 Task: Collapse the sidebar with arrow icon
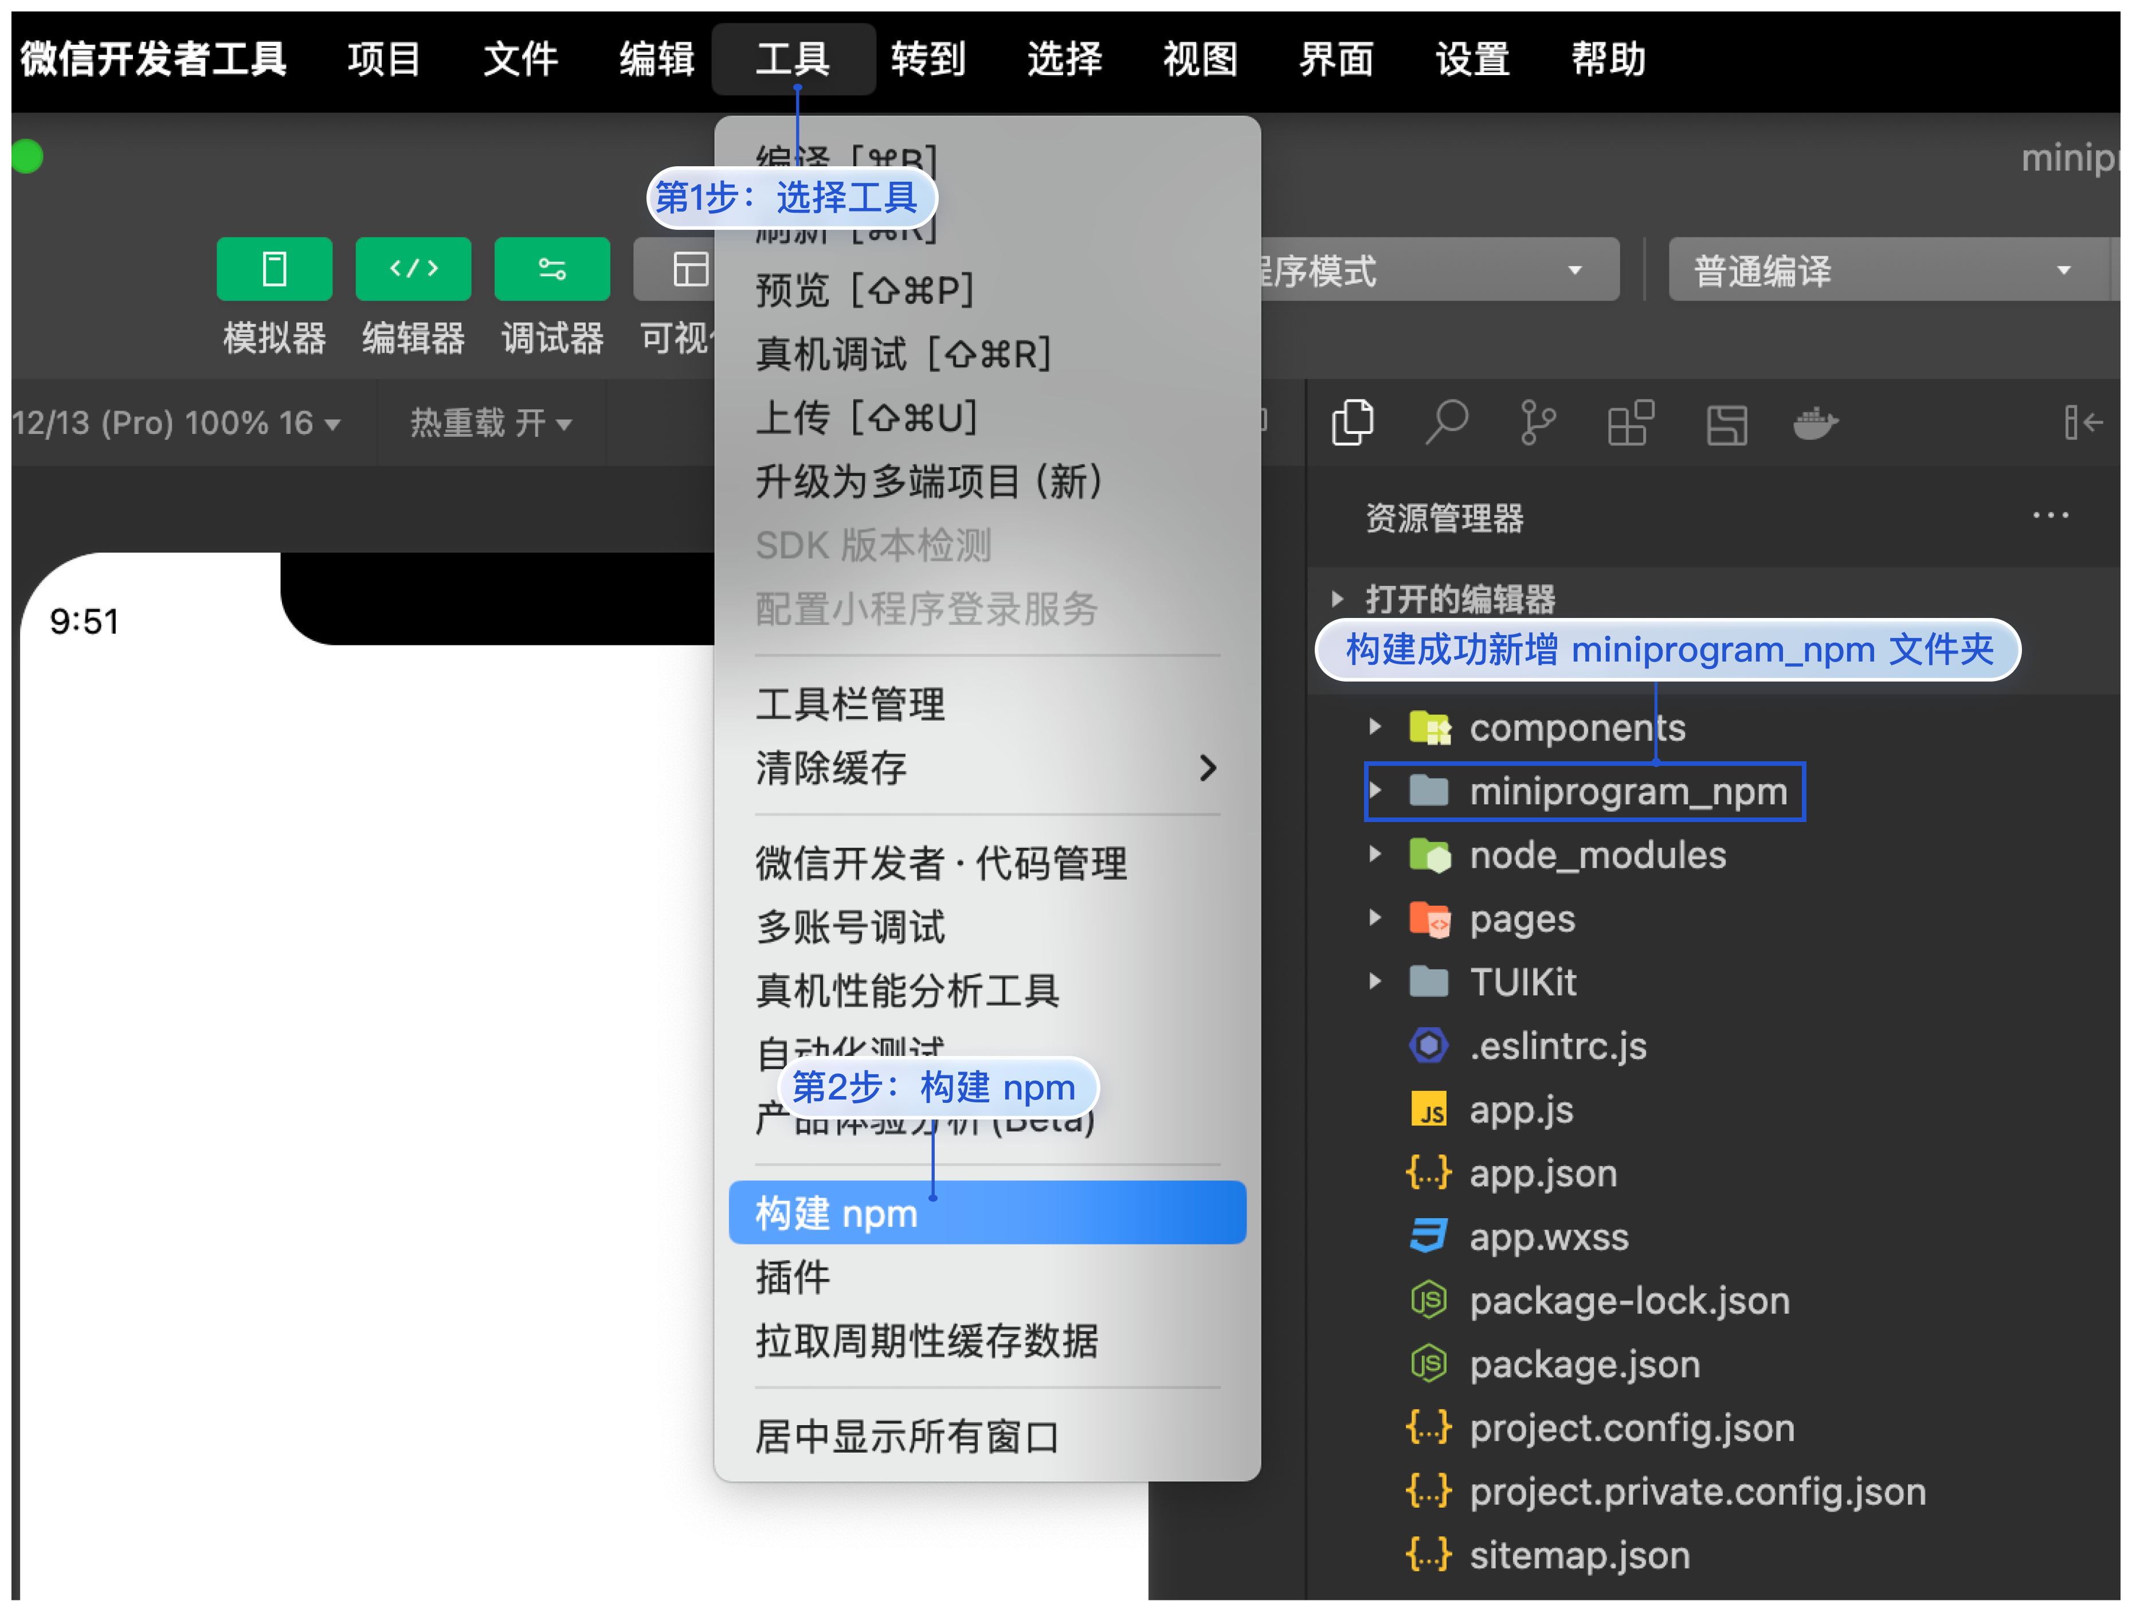coord(2083,422)
